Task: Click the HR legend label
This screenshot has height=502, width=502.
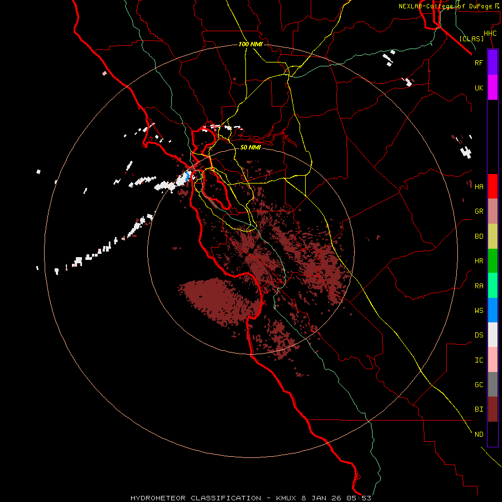Action: pyautogui.click(x=479, y=261)
